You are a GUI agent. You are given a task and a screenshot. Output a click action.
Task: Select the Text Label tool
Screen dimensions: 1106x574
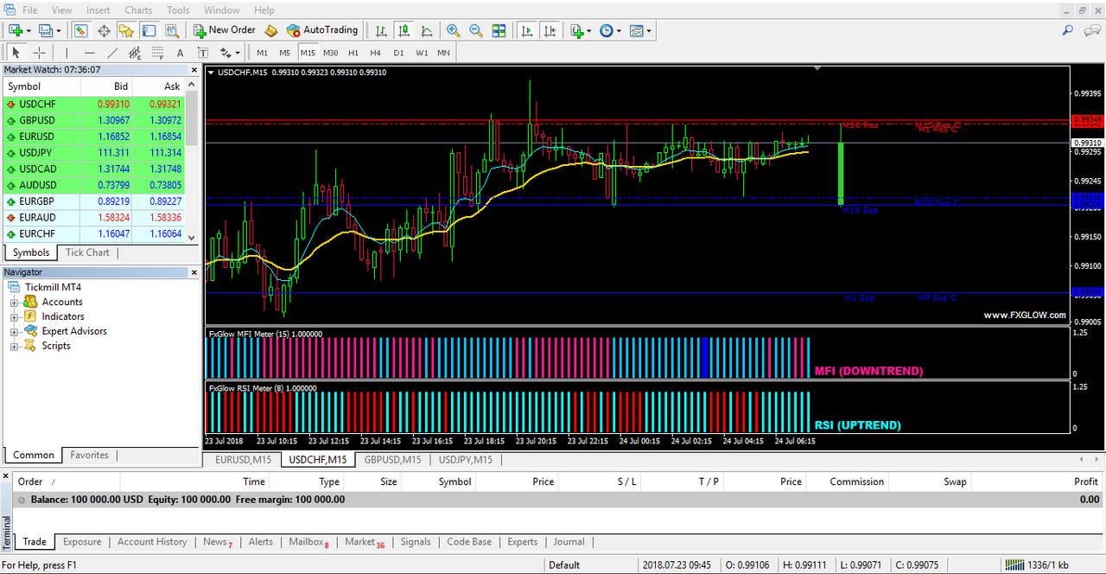tap(202, 53)
